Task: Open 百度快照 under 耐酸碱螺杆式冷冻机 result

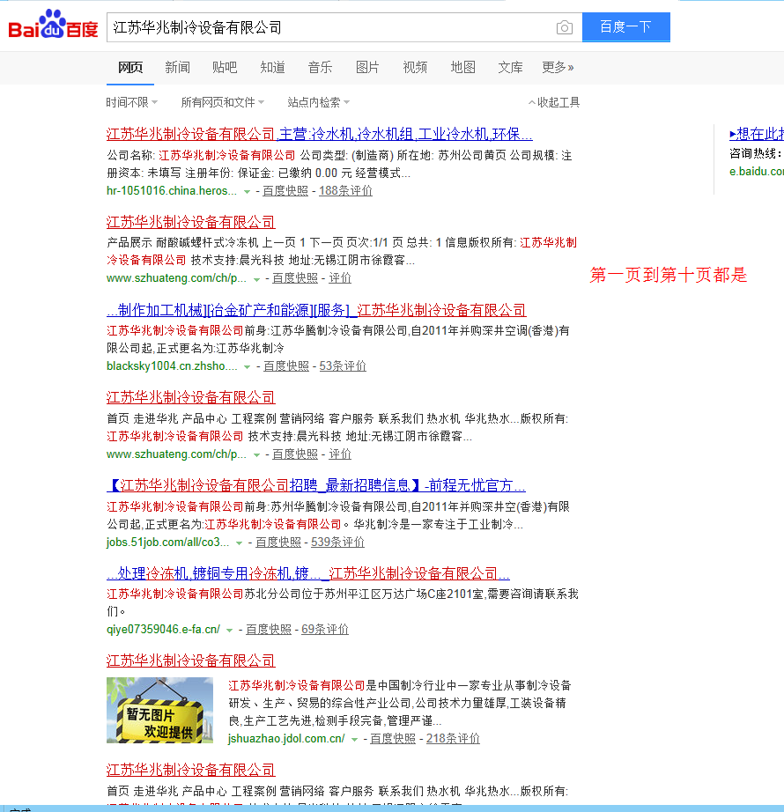Action: tap(295, 278)
